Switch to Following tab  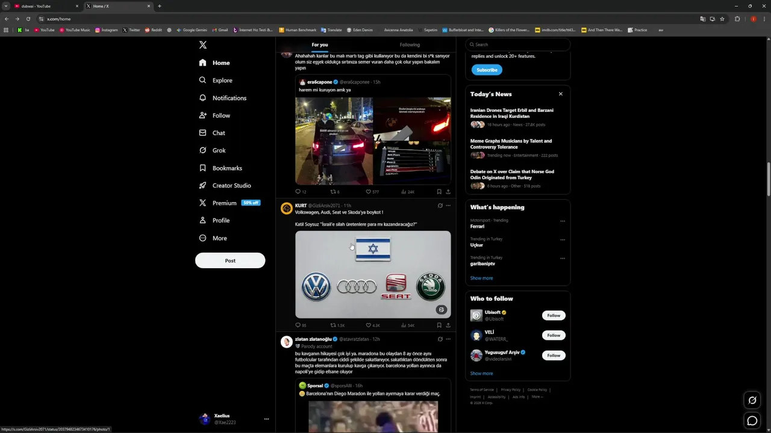click(410, 45)
